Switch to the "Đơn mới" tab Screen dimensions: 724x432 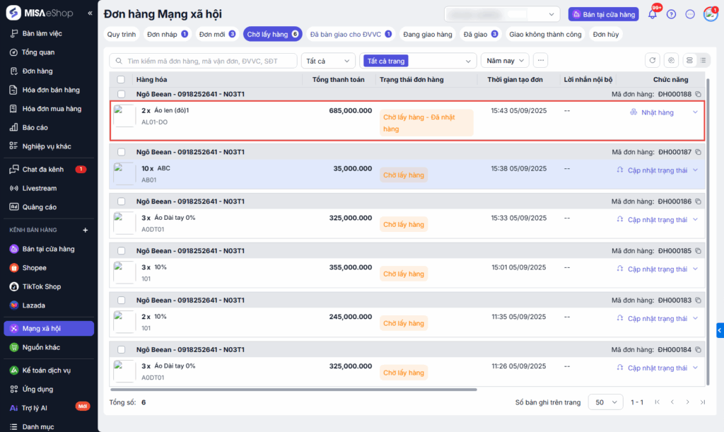(216, 34)
